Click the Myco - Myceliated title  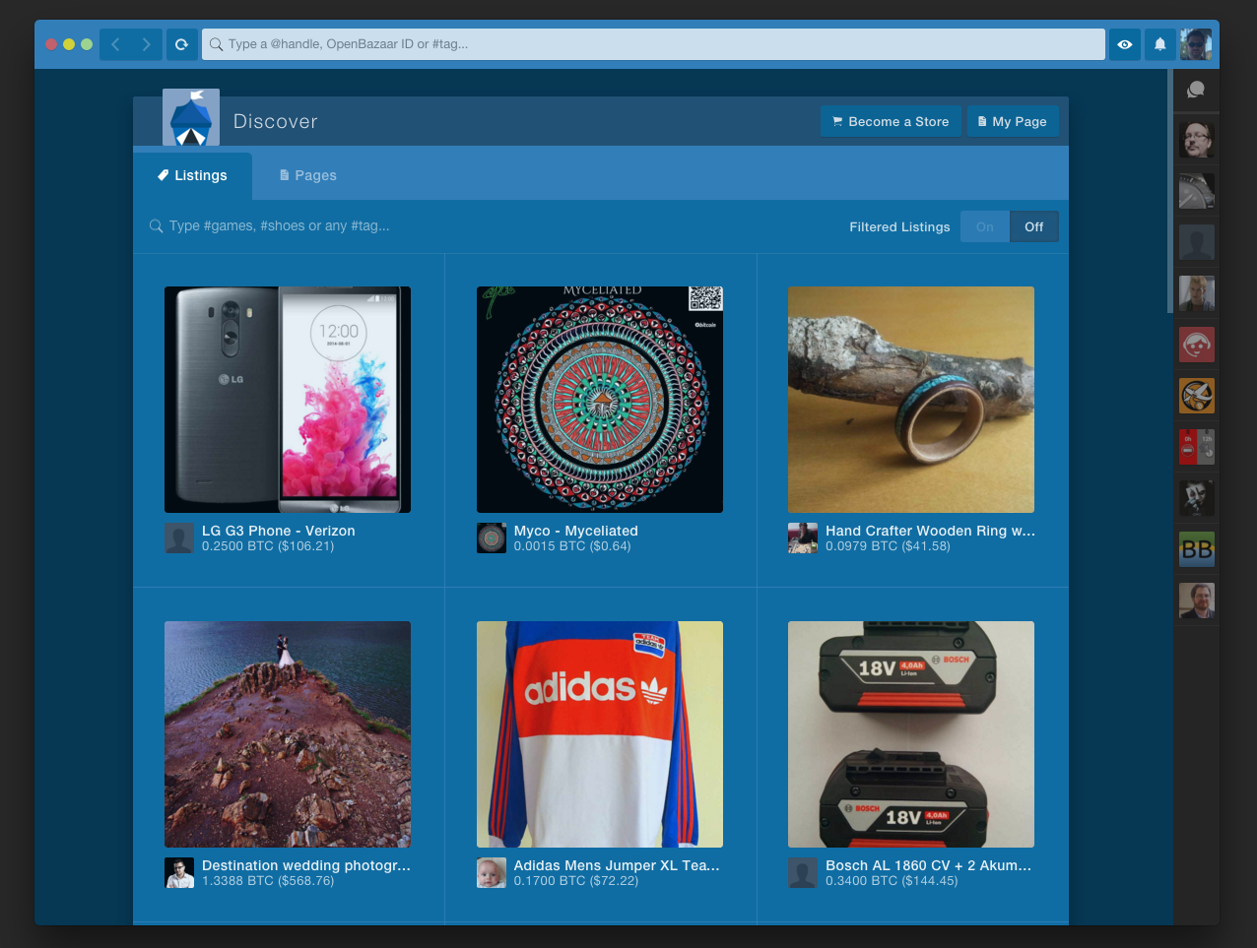point(576,531)
